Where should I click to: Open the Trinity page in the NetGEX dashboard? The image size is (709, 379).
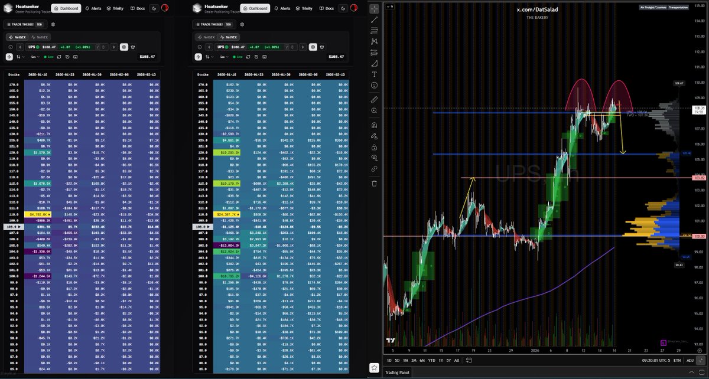115,8
